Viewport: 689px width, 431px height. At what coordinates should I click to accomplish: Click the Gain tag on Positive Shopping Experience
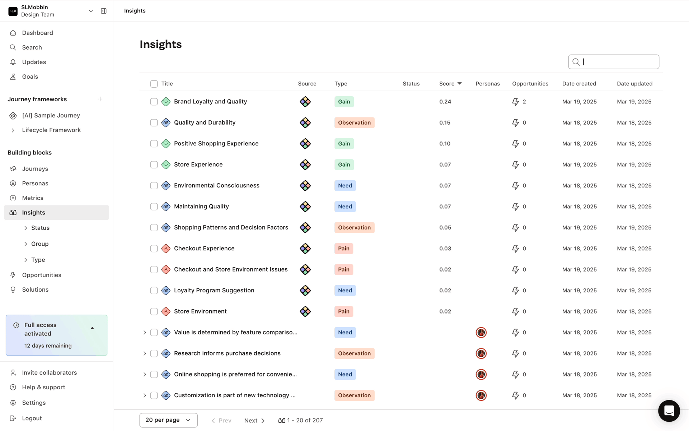point(344,144)
